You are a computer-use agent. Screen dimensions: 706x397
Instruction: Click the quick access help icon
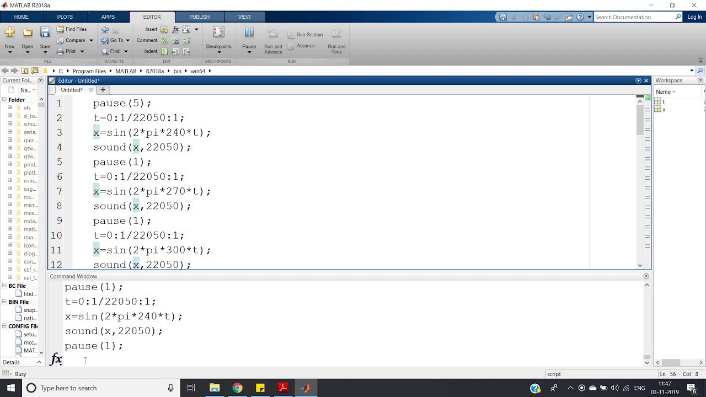[580, 17]
